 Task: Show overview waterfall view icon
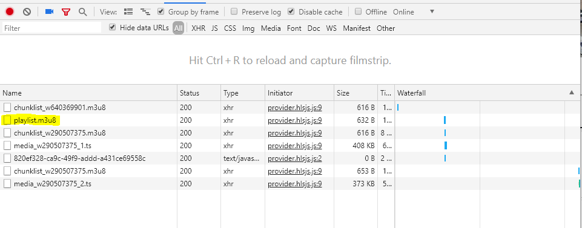click(145, 12)
